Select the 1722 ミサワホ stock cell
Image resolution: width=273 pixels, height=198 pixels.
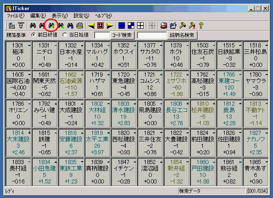pos(177,84)
